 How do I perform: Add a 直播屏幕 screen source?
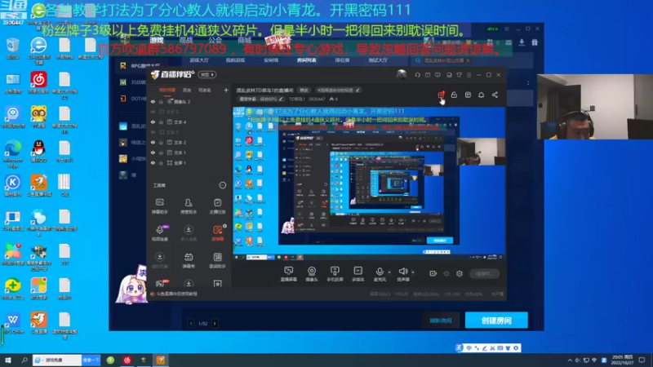click(289, 274)
